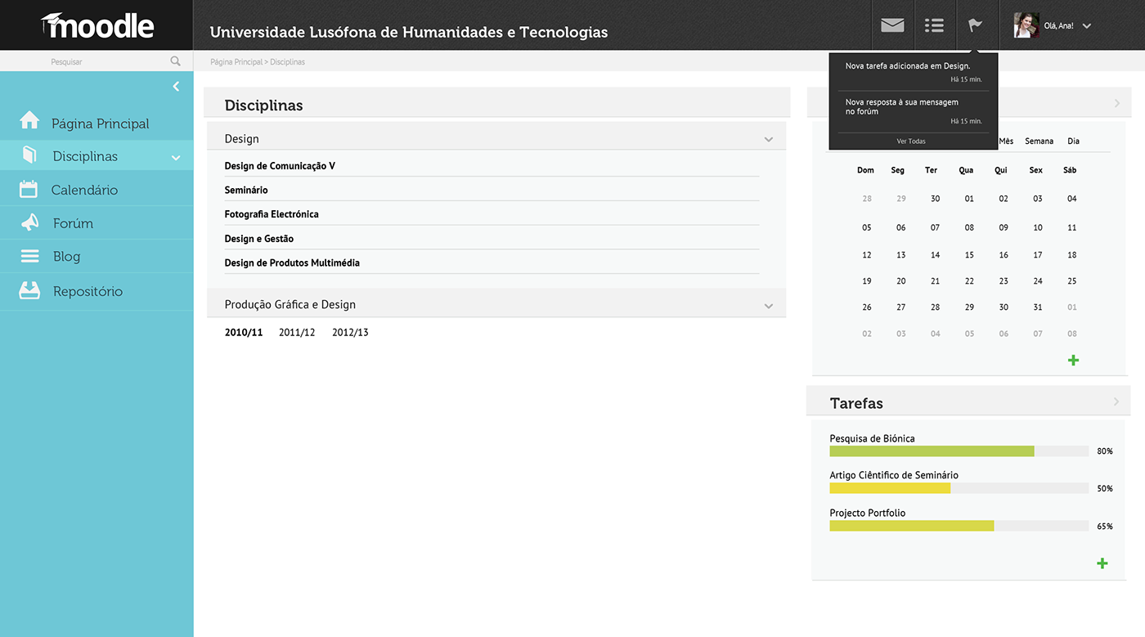Click Projecto Portfolio progress bar
The width and height of the screenshot is (1145, 637).
click(x=959, y=526)
